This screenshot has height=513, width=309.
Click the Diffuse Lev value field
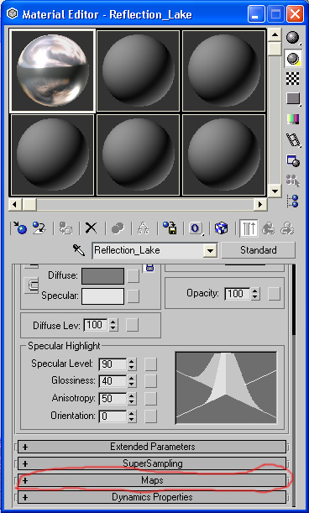96,325
